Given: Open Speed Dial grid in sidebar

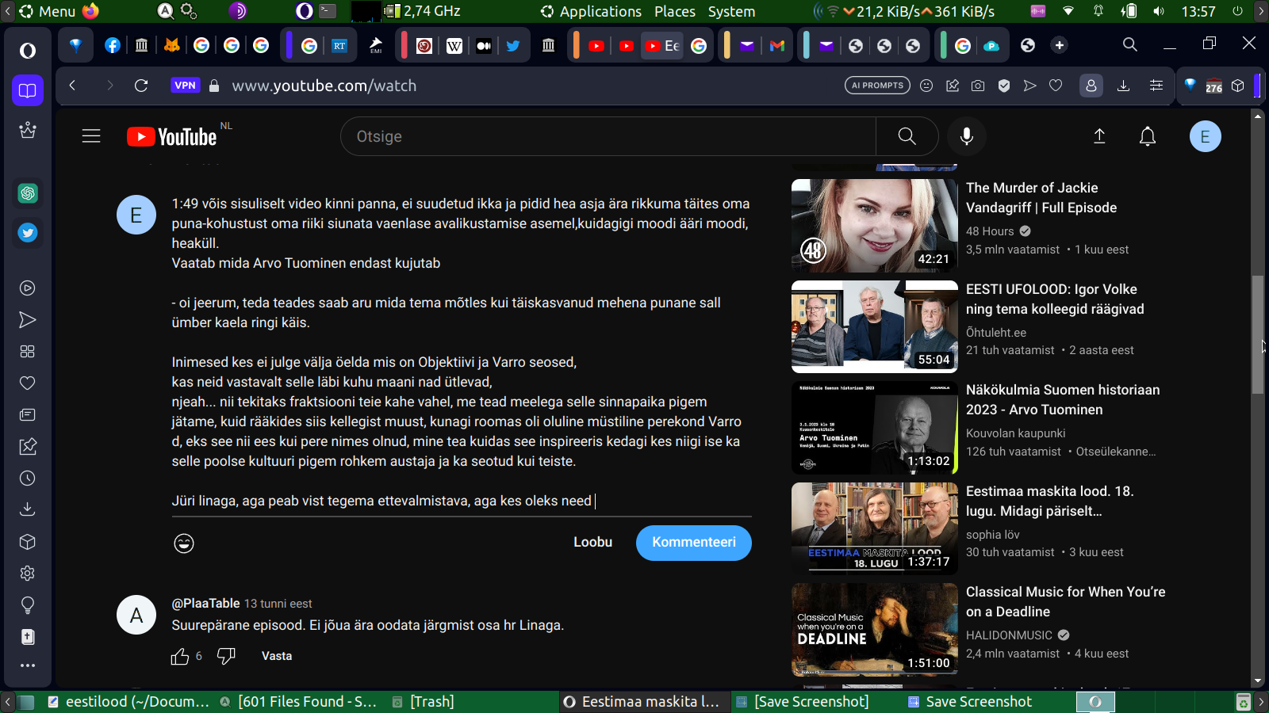Looking at the screenshot, I should tap(28, 352).
